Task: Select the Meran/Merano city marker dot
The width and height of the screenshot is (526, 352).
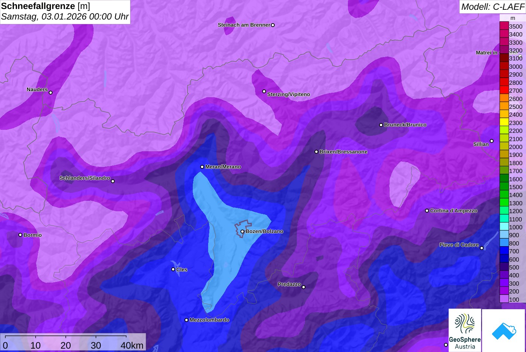Action: pos(202,167)
